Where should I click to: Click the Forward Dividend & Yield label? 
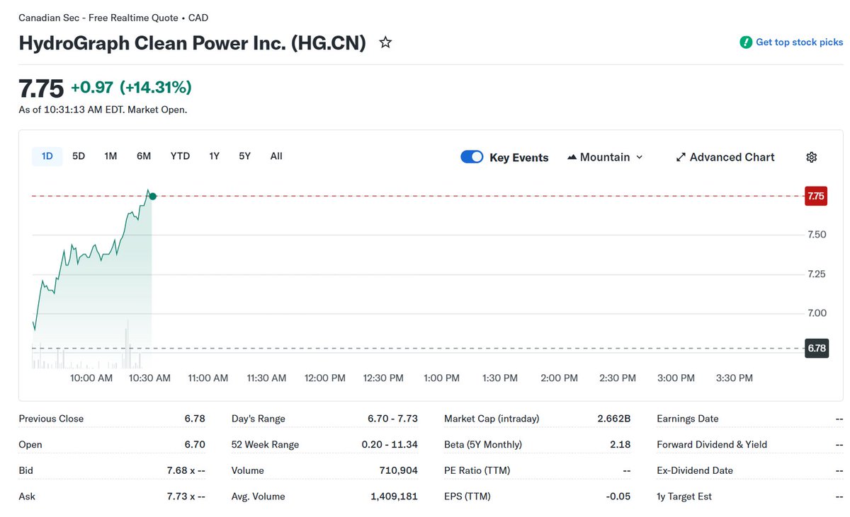click(712, 445)
